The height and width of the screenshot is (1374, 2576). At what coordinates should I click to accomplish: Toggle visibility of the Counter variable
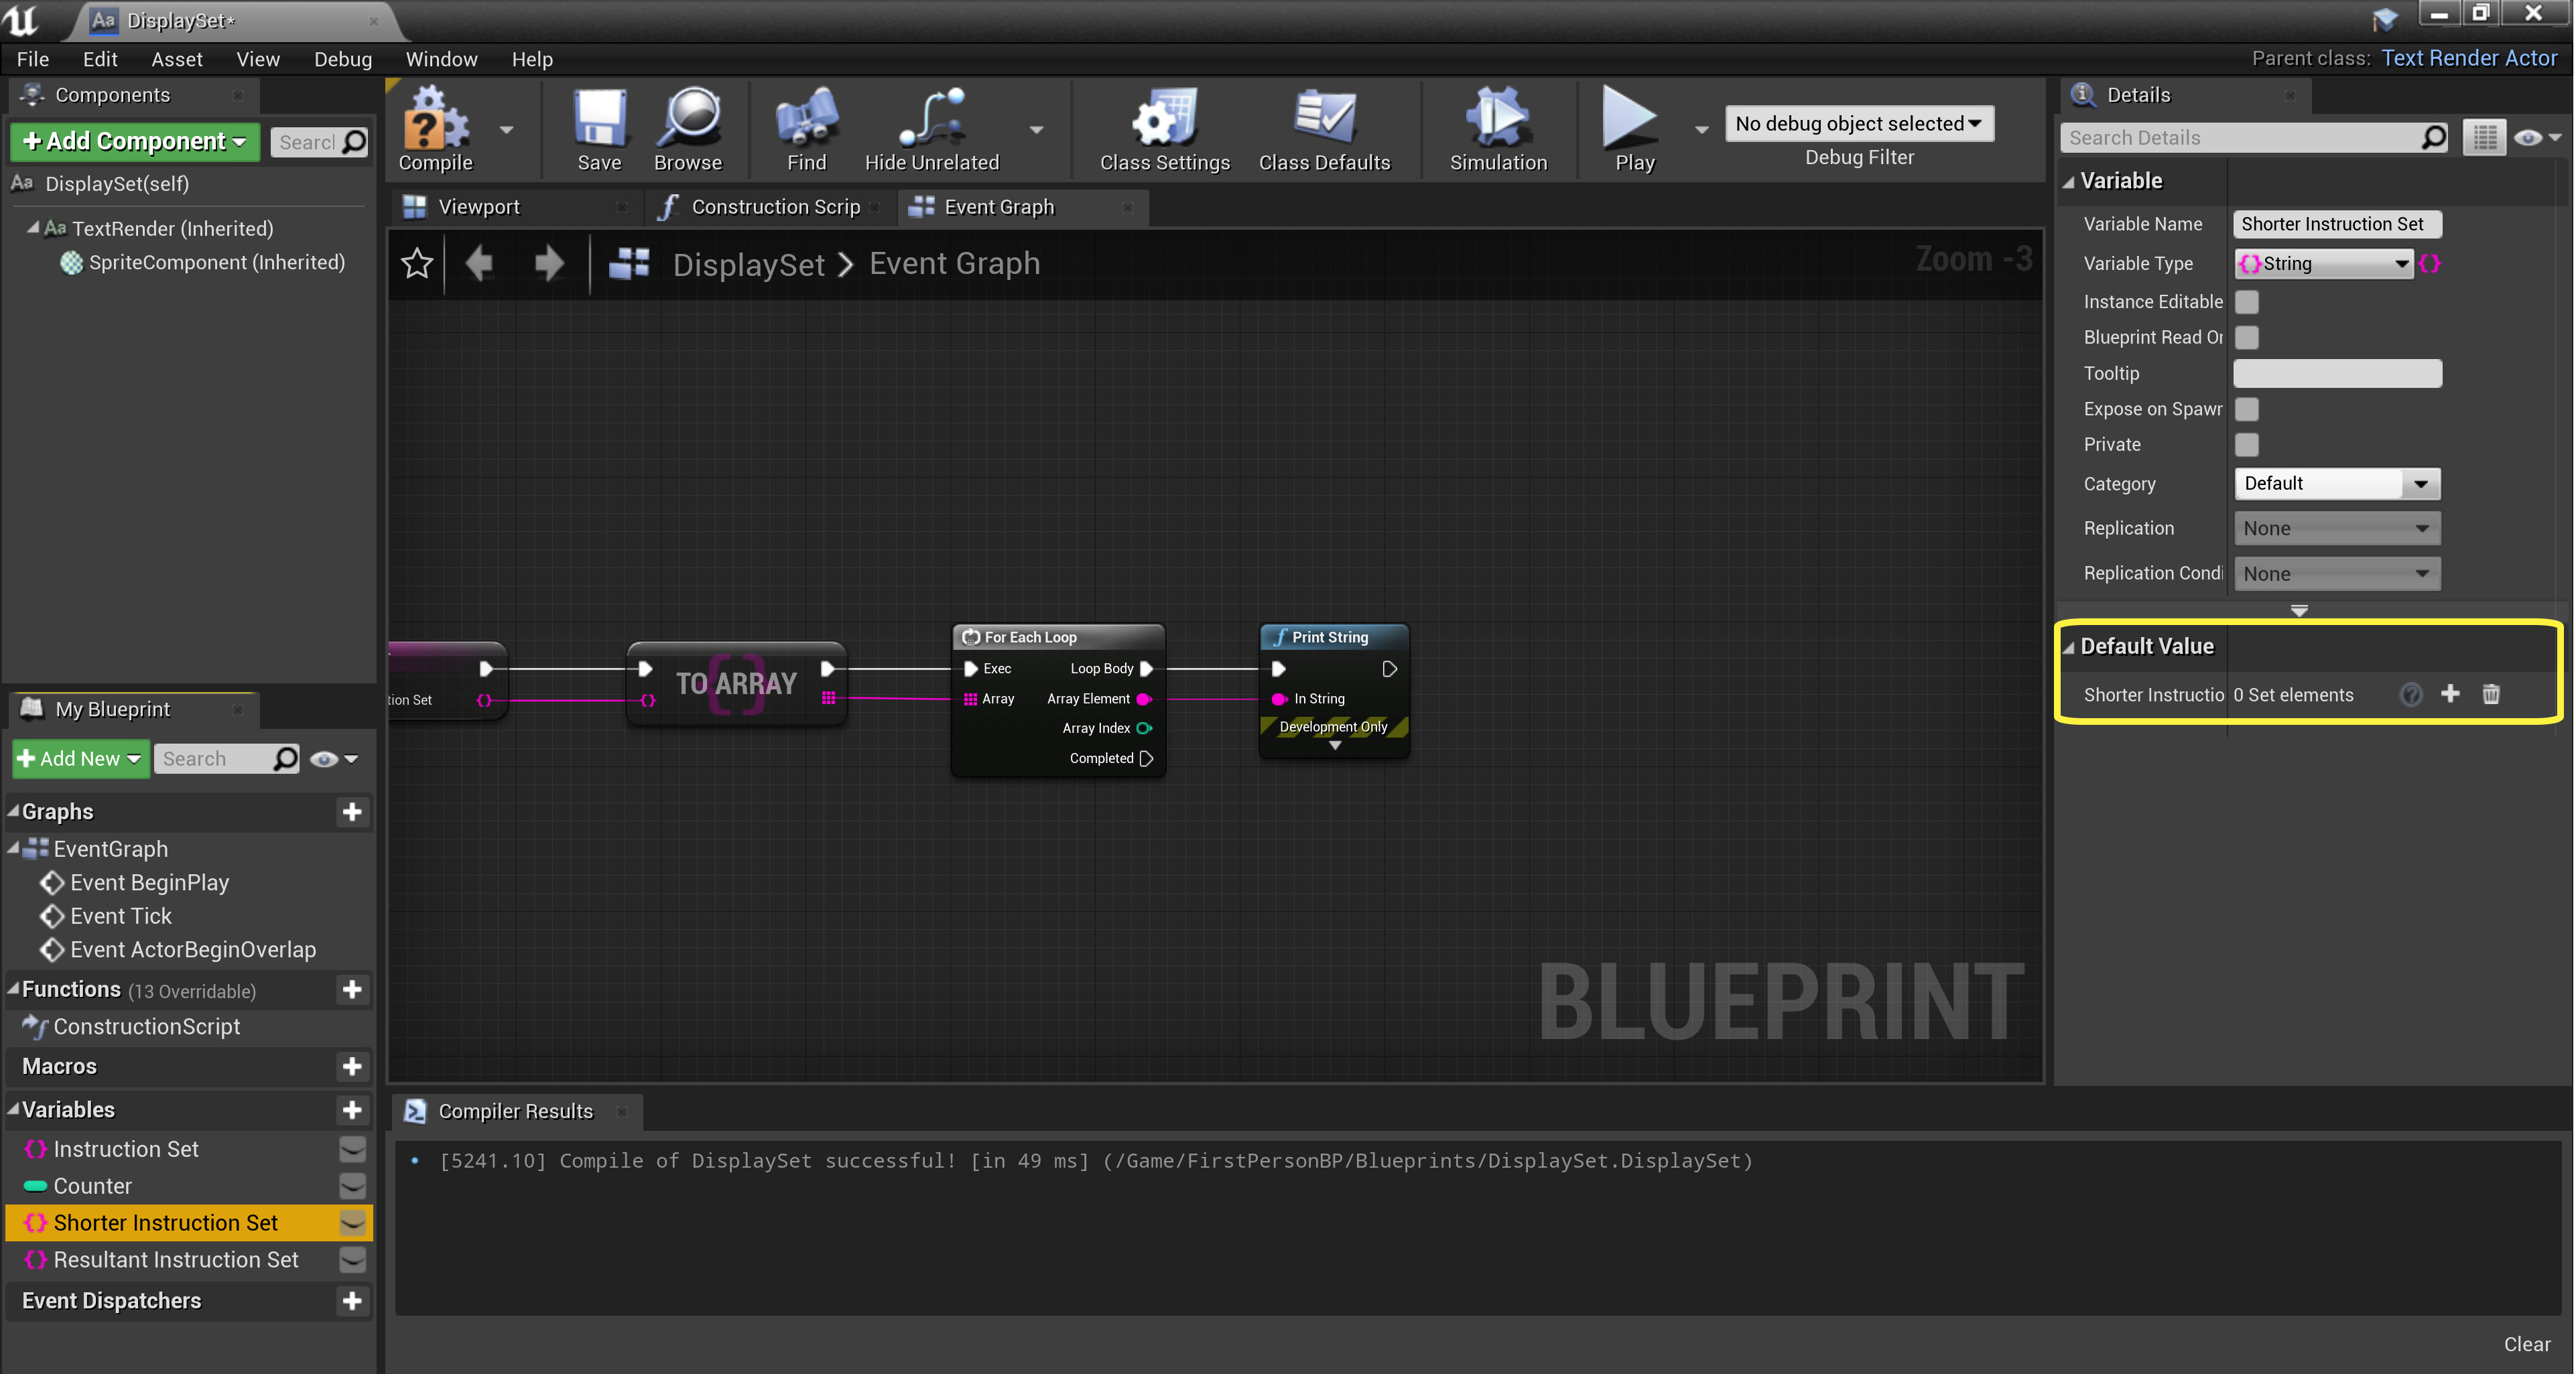352,1187
